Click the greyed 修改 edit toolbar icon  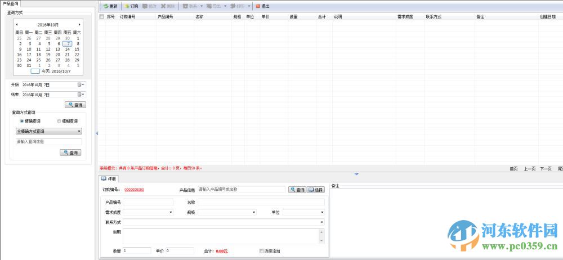point(145,6)
